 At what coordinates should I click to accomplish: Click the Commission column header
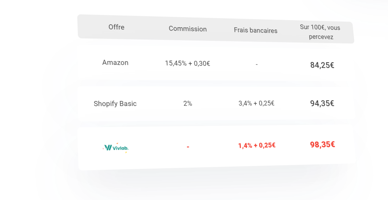pyautogui.click(x=188, y=29)
